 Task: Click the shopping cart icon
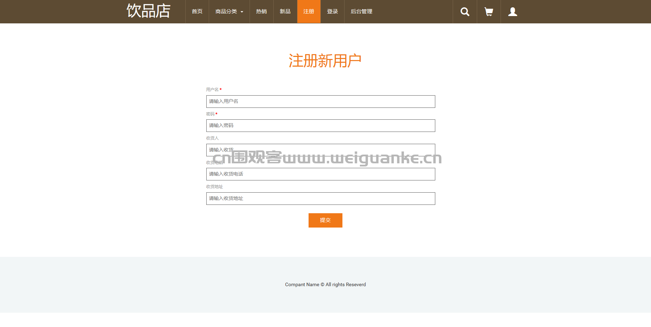(x=489, y=12)
